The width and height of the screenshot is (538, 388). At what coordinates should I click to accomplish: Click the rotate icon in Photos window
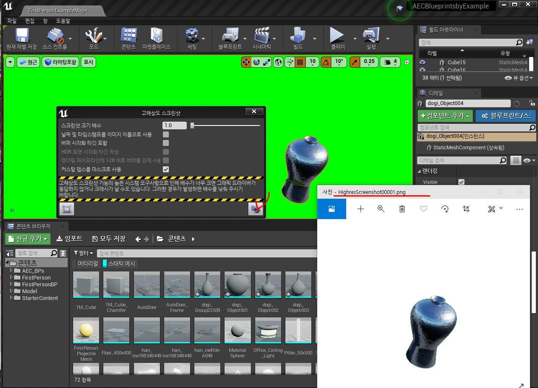click(445, 209)
